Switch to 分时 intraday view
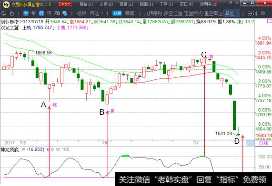Screen dimensions: 272x186 pos(252,13)
